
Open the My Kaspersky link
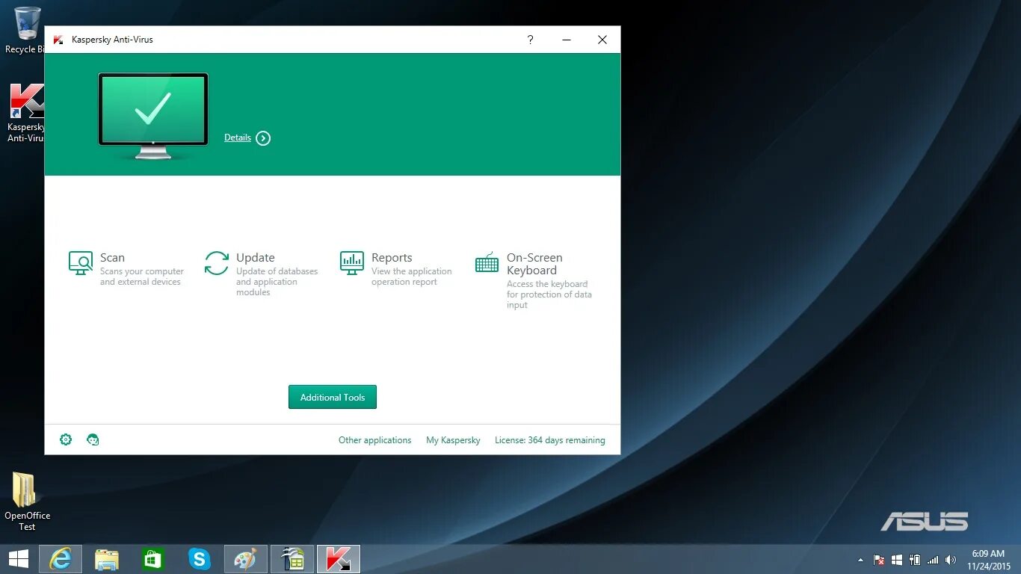coord(453,440)
